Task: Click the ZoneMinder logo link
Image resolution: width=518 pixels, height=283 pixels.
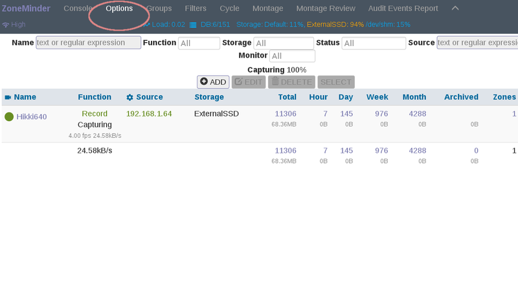Action: point(27,8)
